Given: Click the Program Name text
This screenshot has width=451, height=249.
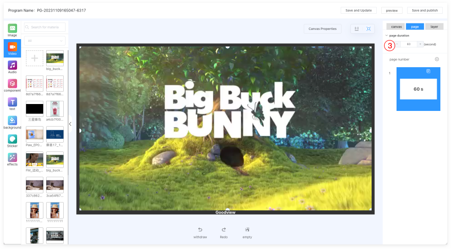Looking at the screenshot, I should click(47, 10).
